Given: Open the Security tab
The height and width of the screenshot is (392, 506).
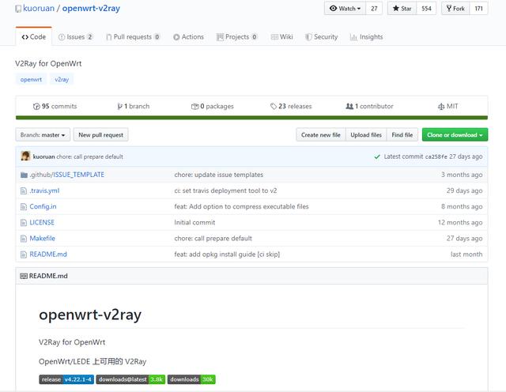Looking at the screenshot, I should click(x=322, y=37).
